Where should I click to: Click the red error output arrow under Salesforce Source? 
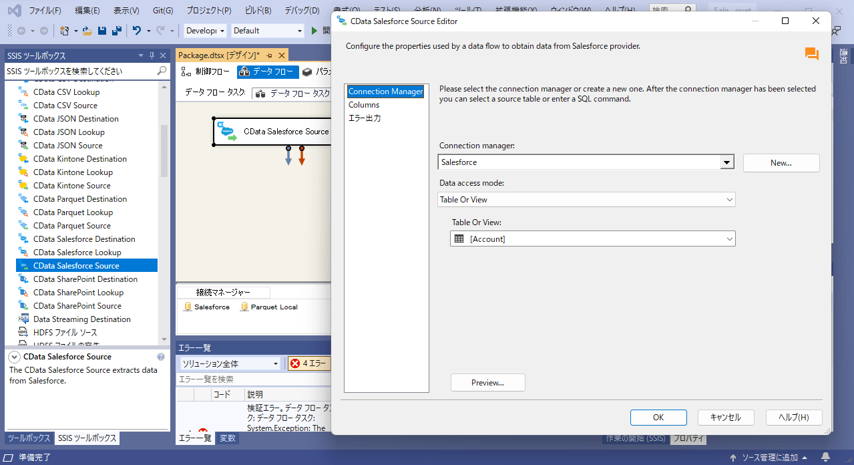click(302, 156)
